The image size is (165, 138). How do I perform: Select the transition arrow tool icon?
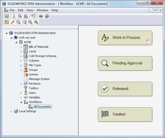13,22
